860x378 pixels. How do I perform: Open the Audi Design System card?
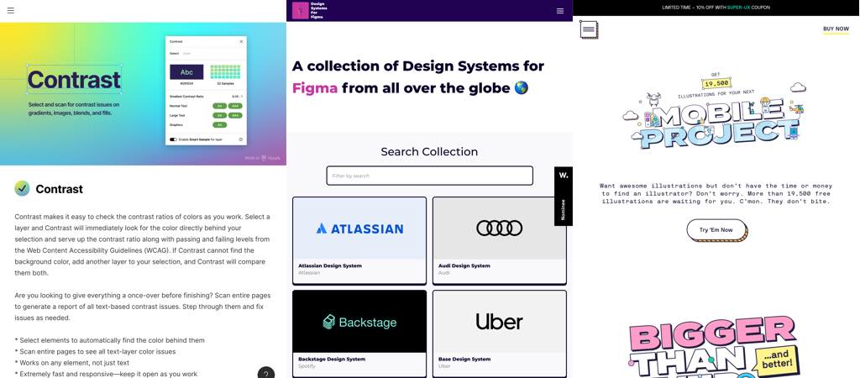pyautogui.click(x=499, y=240)
